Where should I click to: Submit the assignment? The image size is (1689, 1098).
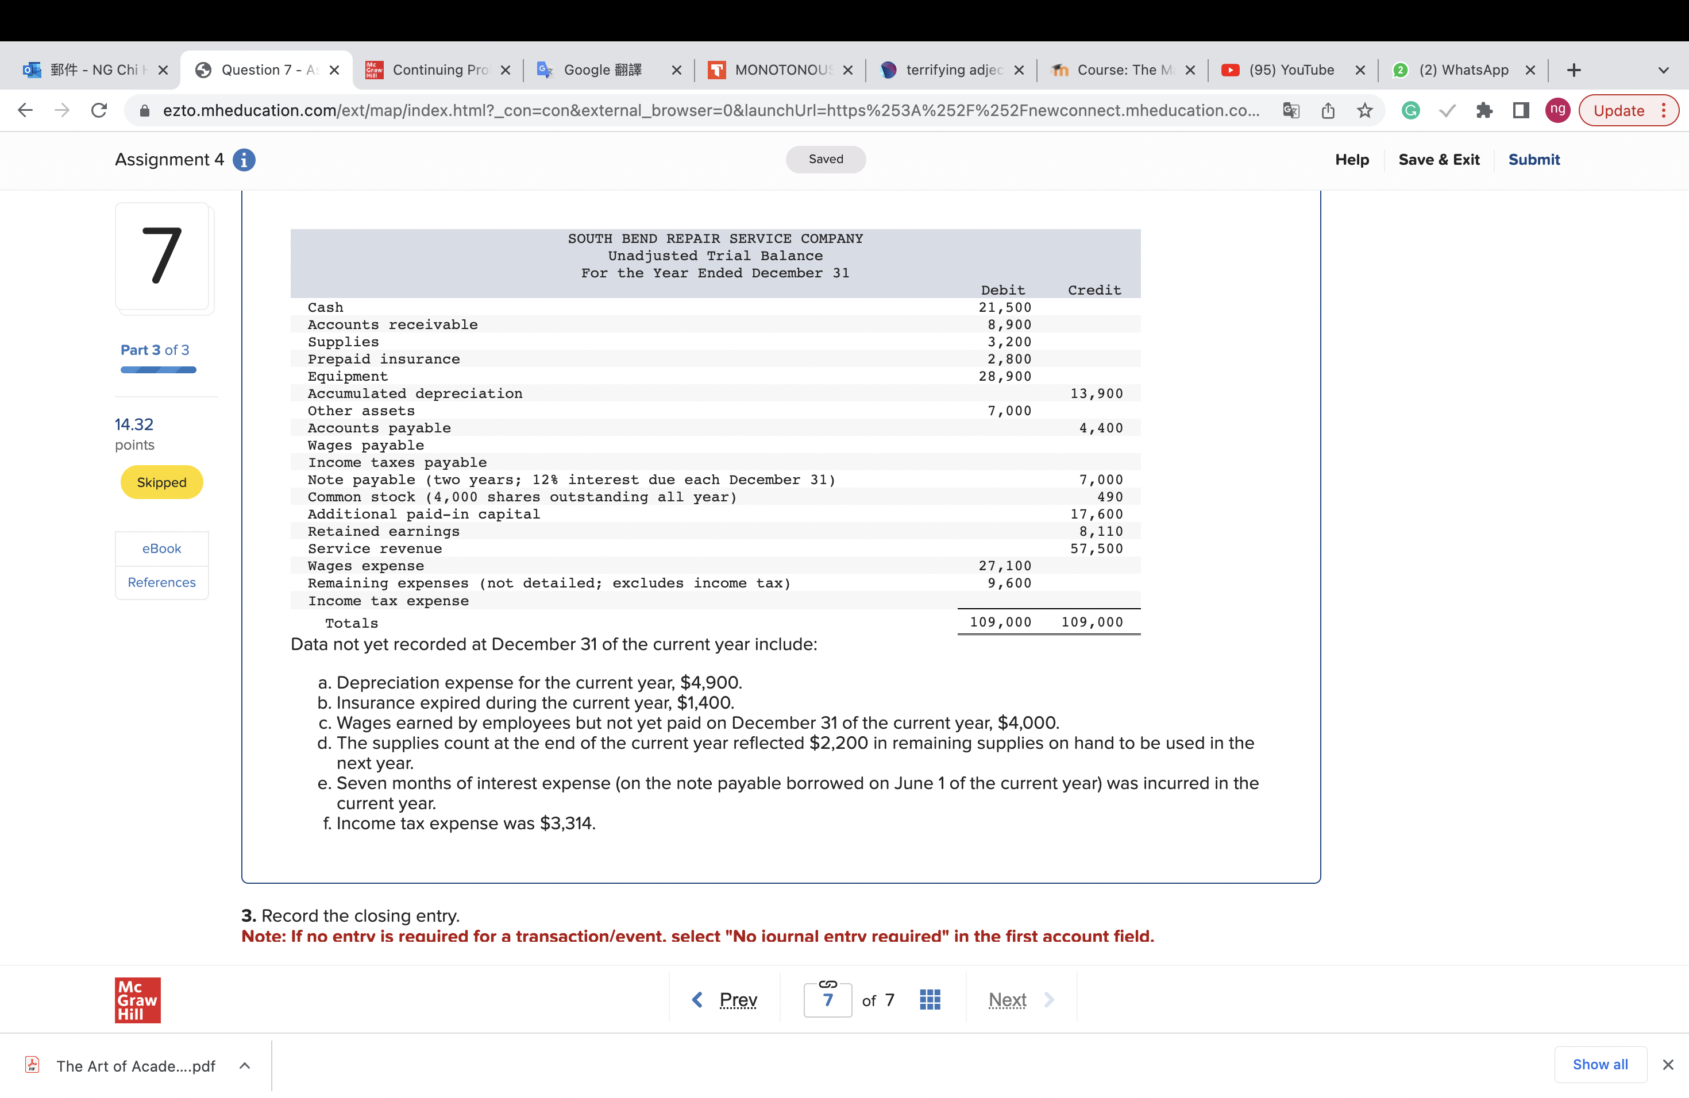1533,160
